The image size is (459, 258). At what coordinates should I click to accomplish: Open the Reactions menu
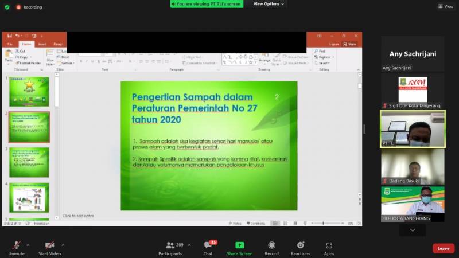[300, 245]
